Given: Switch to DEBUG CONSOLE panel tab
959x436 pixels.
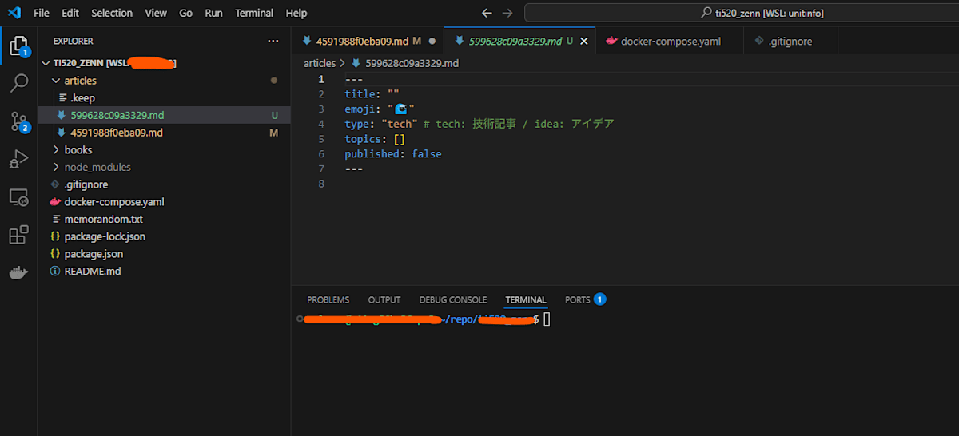Looking at the screenshot, I should (453, 300).
